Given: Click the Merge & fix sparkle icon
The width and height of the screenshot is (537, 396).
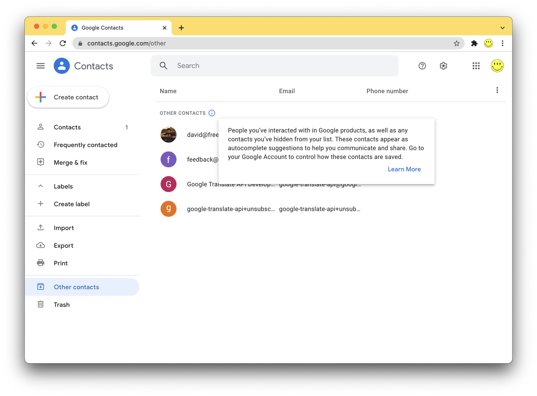Looking at the screenshot, I should tap(41, 162).
